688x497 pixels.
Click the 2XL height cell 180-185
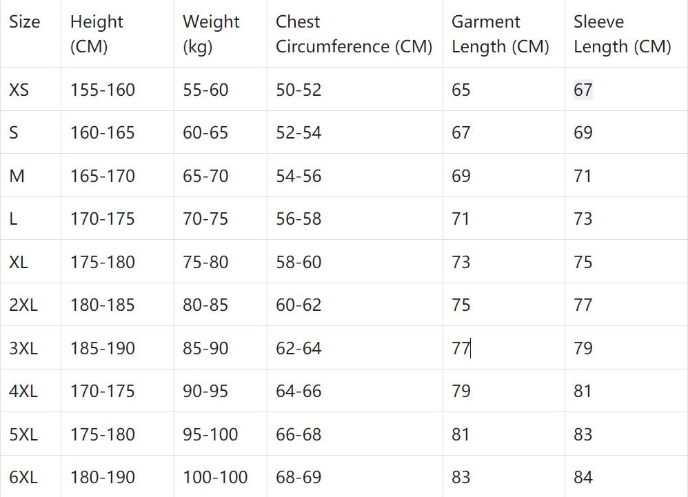[102, 305]
